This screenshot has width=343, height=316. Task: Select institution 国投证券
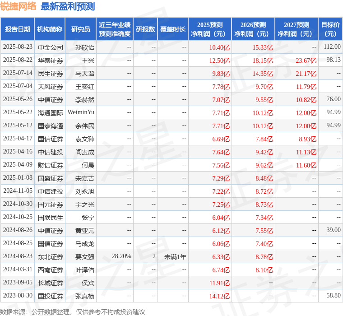[x=51, y=297]
